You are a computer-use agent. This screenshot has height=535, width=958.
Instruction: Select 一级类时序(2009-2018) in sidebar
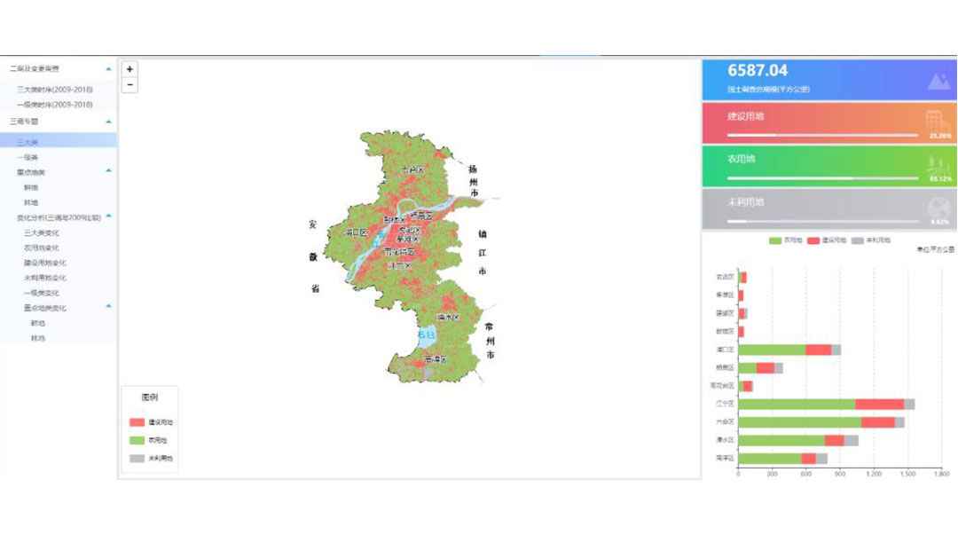point(54,105)
